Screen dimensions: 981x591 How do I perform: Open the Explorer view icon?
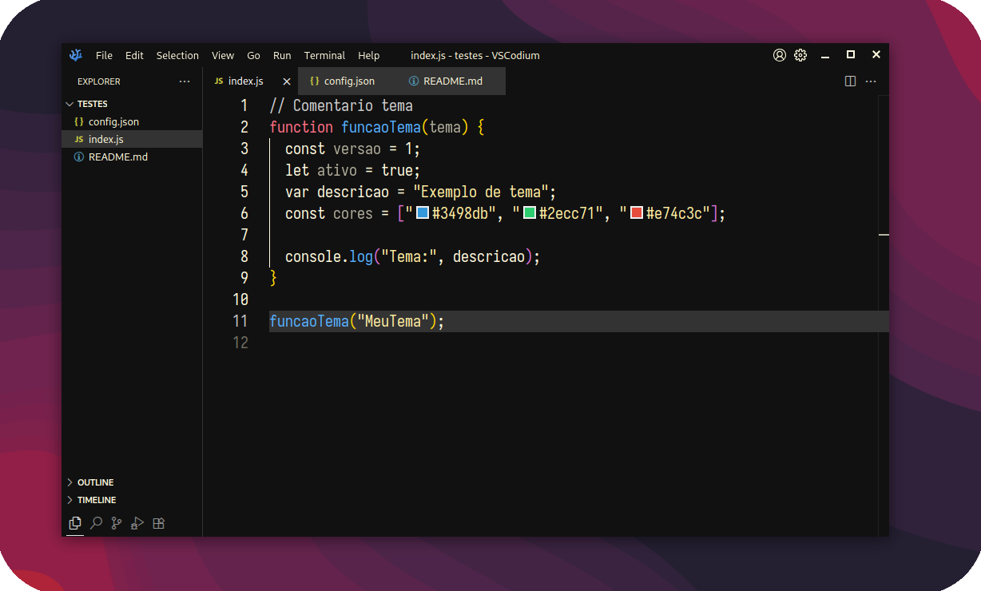[x=75, y=523]
